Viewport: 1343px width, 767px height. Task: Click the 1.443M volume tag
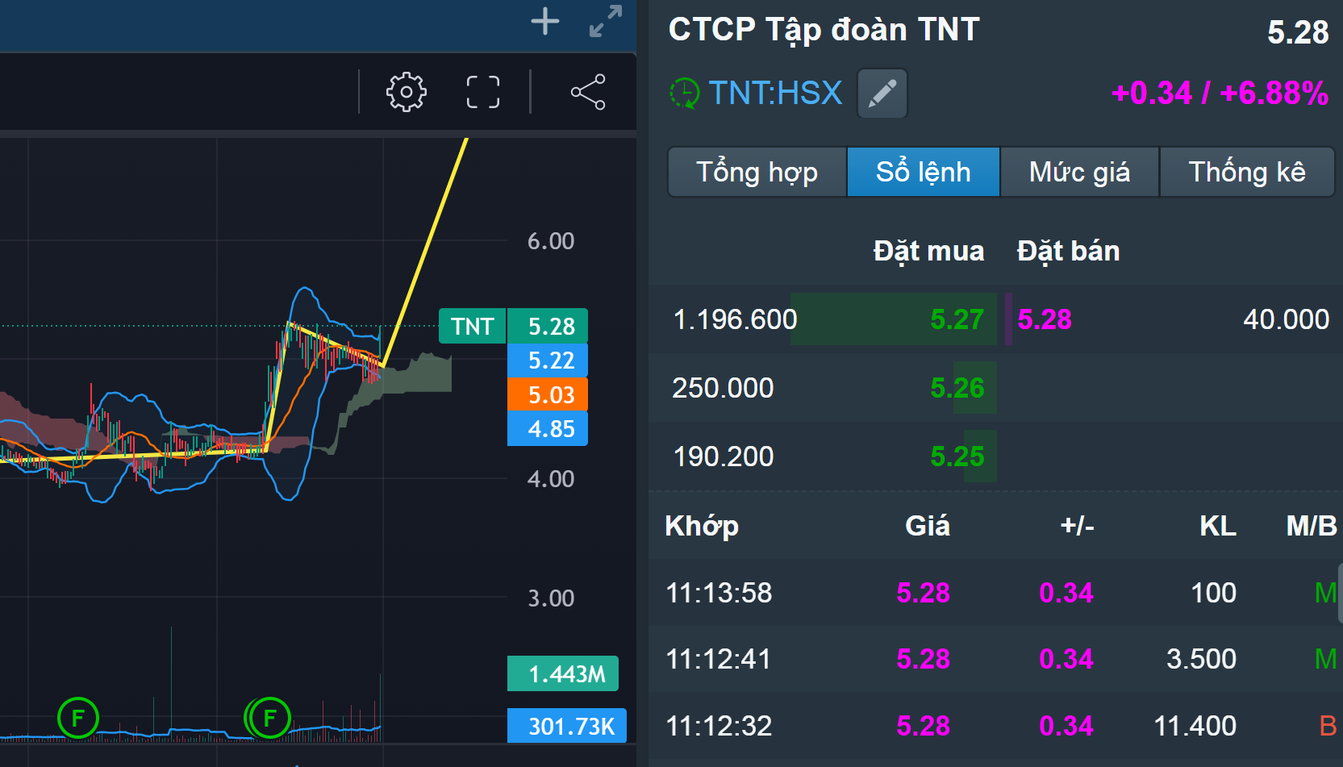click(563, 673)
